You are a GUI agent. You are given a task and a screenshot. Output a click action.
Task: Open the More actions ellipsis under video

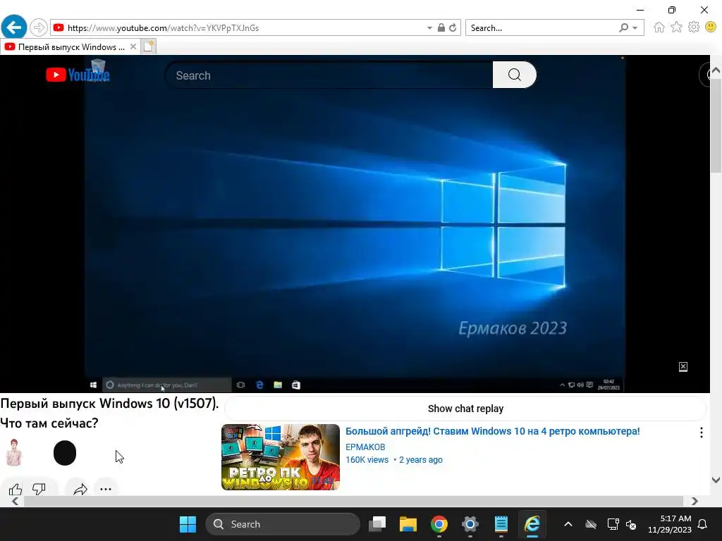[106, 489]
